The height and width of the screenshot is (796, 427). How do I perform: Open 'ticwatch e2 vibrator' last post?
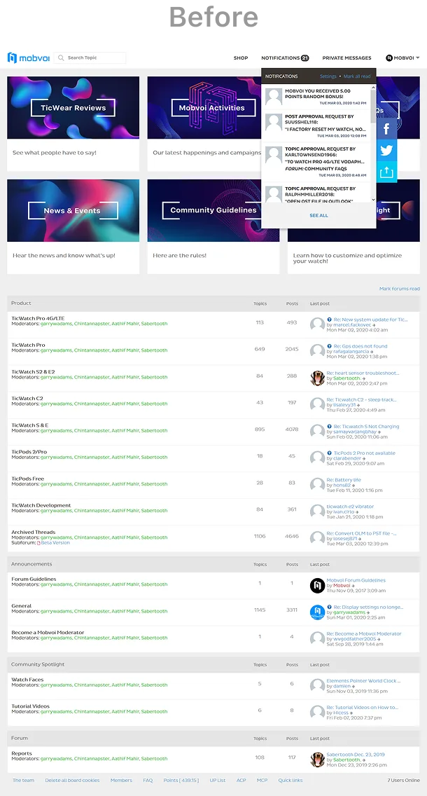pyautogui.click(x=351, y=507)
